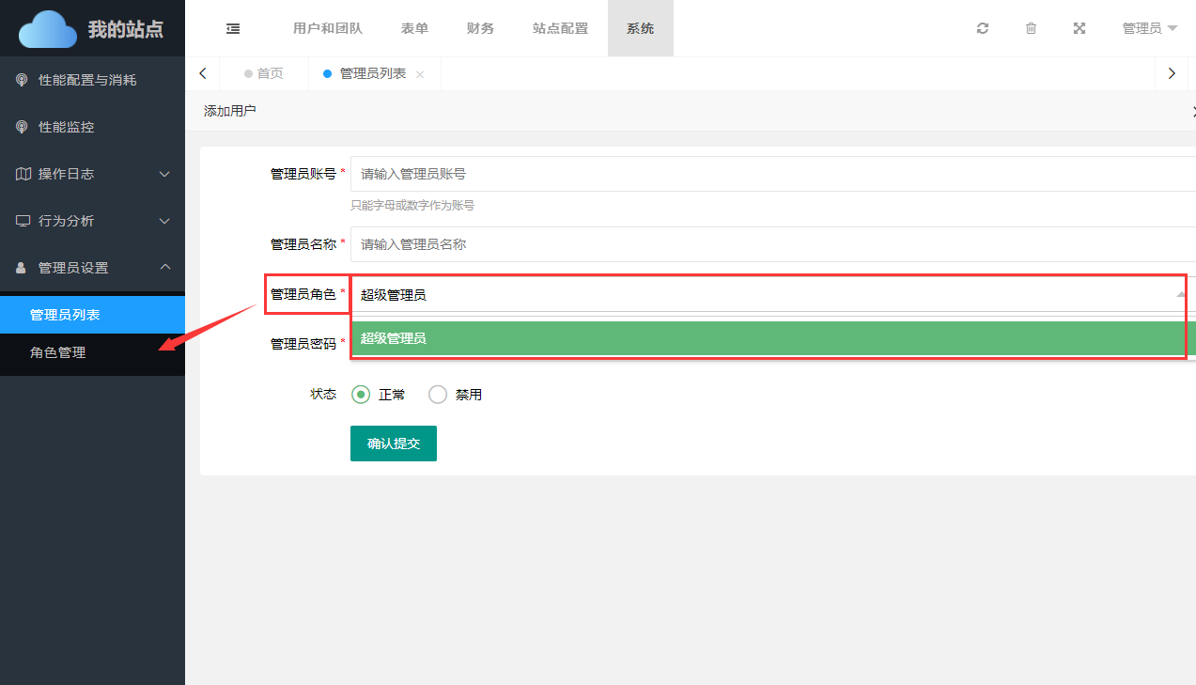Collapse the 管理员设置 sidebar section
The image size is (1196, 685).
tap(92, 268)
